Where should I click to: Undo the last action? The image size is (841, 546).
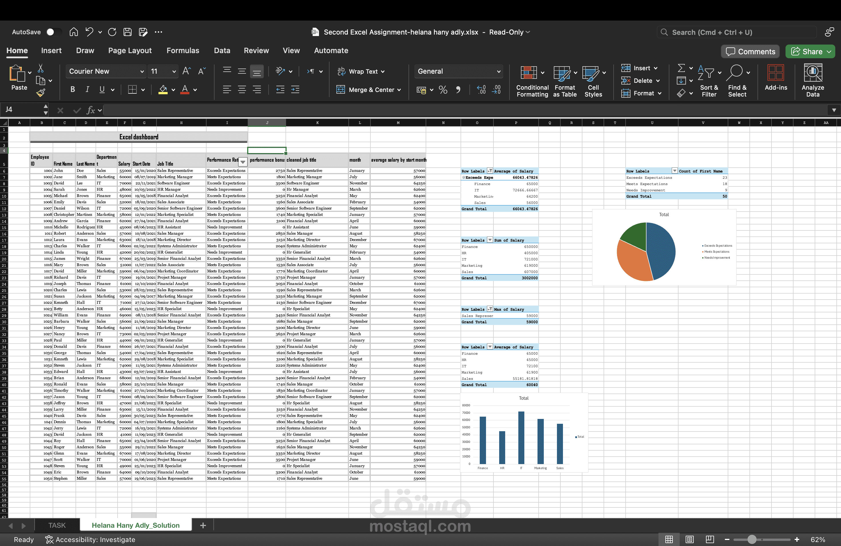click(90, 32)
